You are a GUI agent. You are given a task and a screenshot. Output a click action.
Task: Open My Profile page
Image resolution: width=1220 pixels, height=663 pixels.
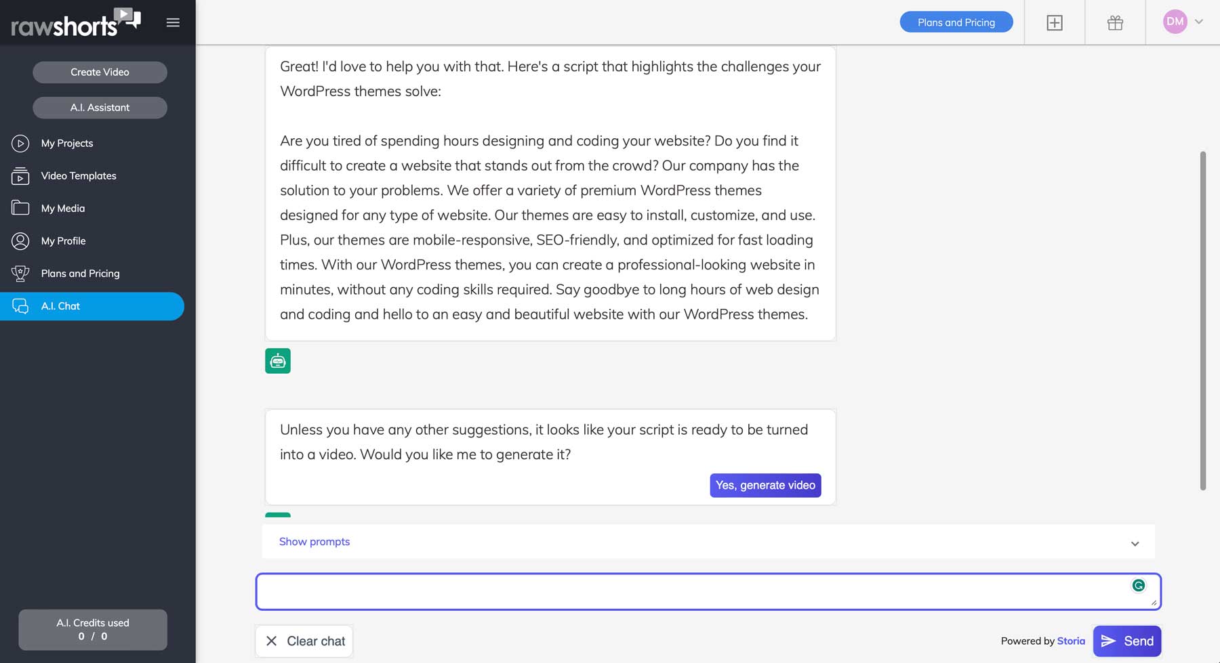pos(63,241)
